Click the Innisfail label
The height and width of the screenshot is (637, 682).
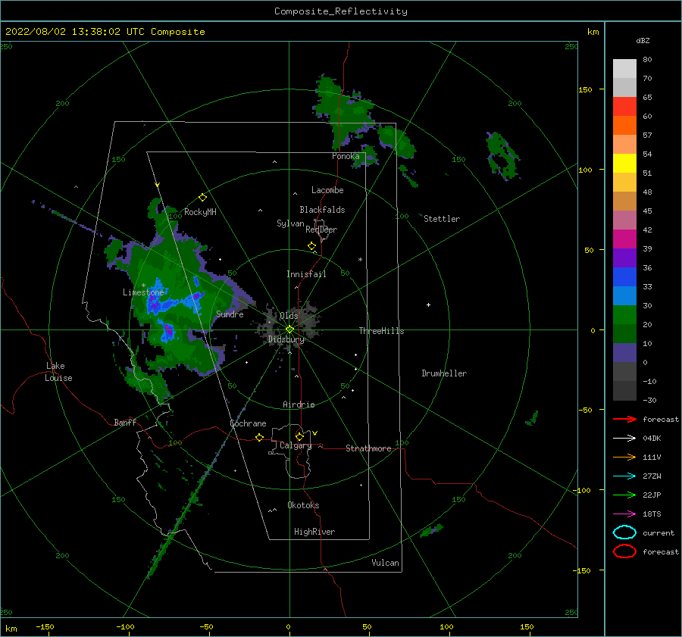[306, 274]
